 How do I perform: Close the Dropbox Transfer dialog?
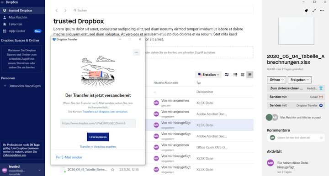pyautogui.click(x=140, y=39)
